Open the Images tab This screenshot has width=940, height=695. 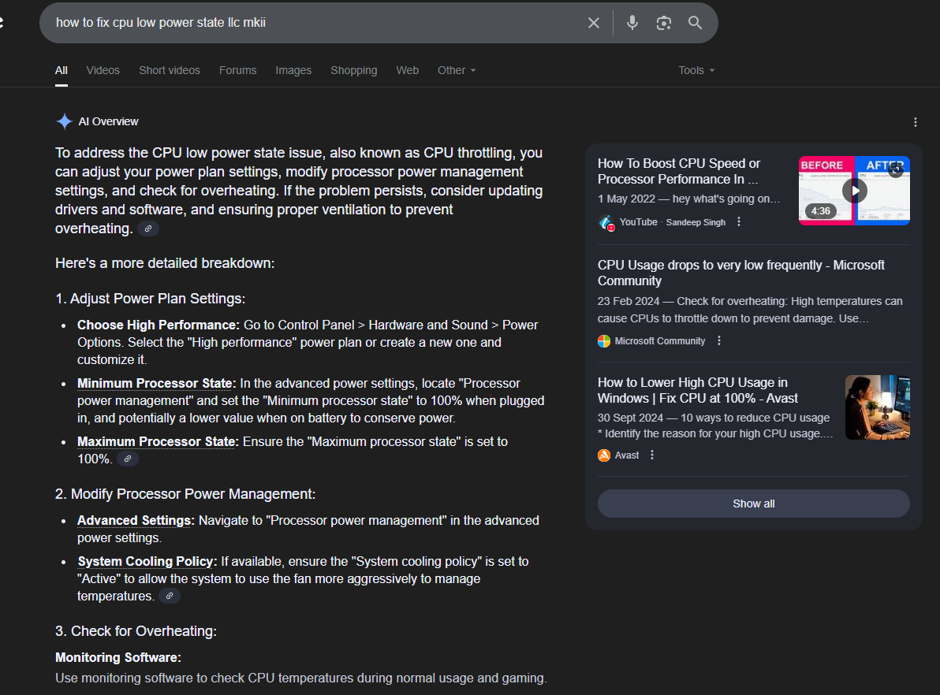pyautogui.click(x=293, y=71)
